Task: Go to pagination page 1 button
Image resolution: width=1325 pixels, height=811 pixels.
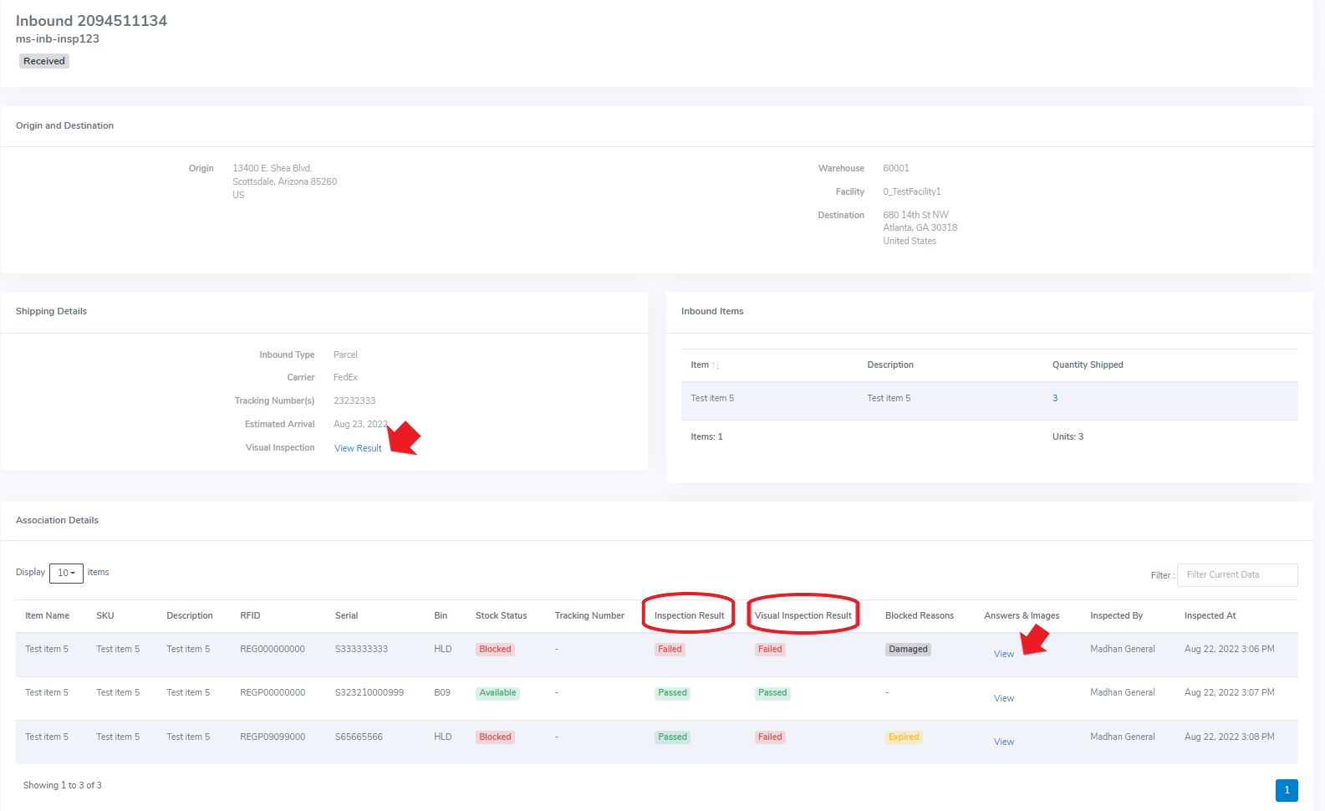Action: click(x=1286, y=789)
